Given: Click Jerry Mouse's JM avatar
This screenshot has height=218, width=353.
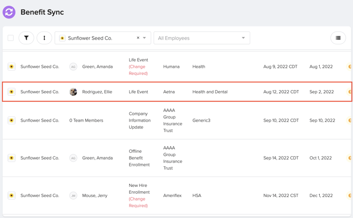Looking at the screenshot, I should coord(73,195).
